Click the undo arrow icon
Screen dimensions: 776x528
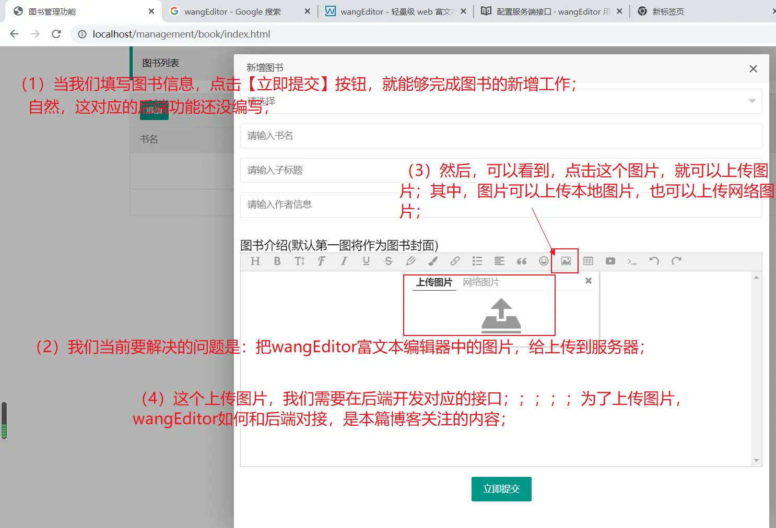(x=654, y=261)
